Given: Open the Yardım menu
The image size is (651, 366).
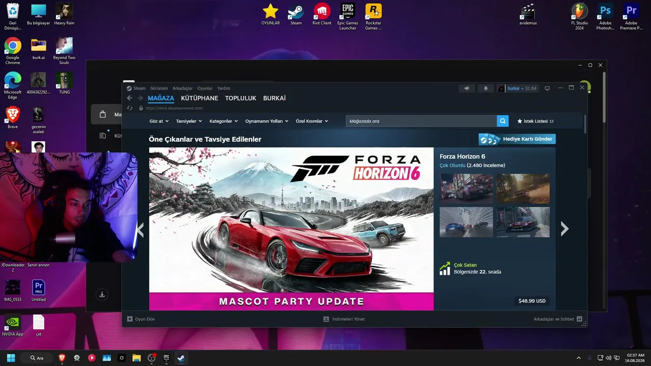Looking at the screenshot, I should click(224, 88).
